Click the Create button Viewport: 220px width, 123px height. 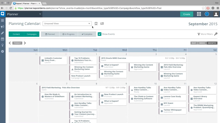[187, 14]
